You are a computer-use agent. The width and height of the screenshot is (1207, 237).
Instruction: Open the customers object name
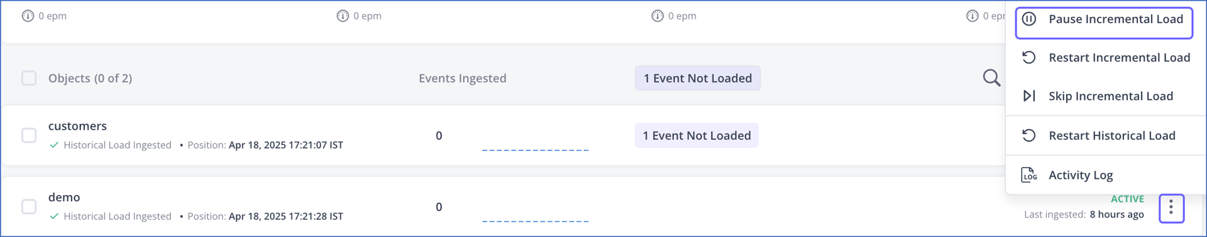pyautogui.click(x=77, y=126)
